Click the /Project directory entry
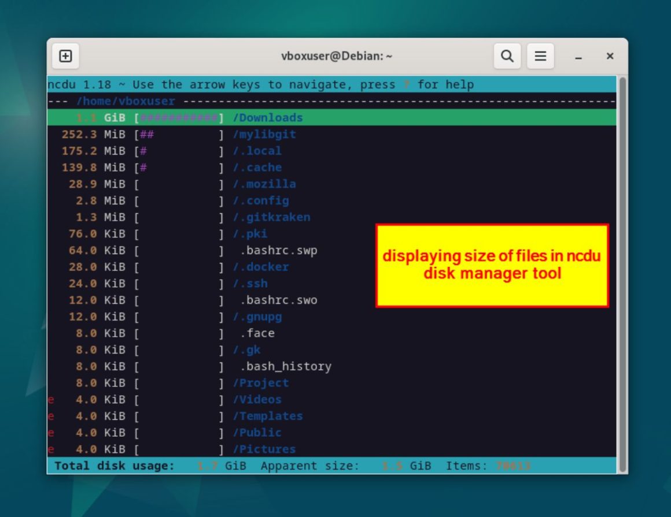 click(261, 383)
